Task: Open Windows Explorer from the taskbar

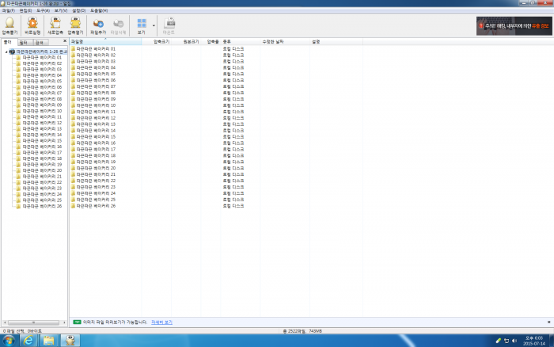Action: [49, 340]
